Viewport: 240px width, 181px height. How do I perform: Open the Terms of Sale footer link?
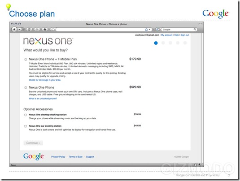click(x=76, y=157)
